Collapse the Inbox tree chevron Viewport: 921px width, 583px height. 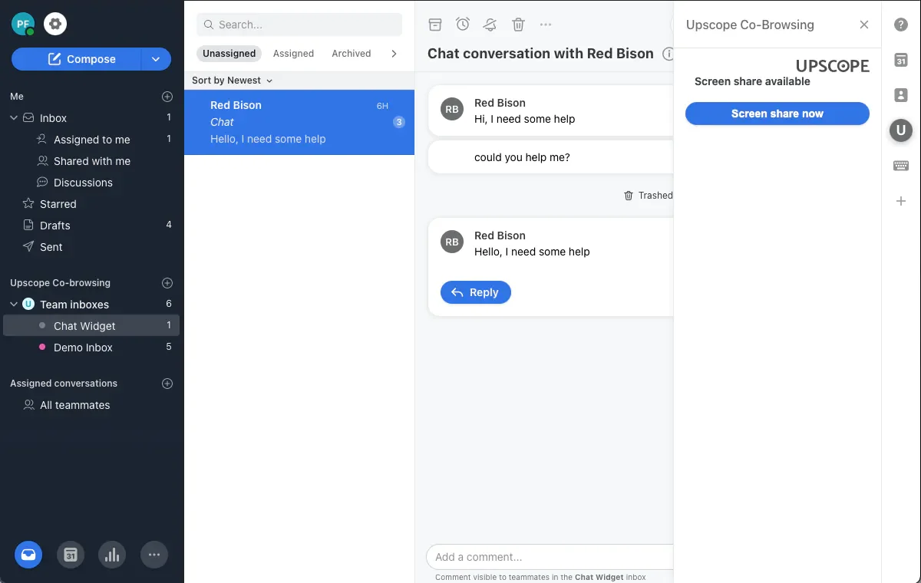[14, 118]
